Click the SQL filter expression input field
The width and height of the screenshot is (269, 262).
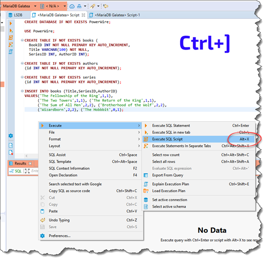(36, 171)
